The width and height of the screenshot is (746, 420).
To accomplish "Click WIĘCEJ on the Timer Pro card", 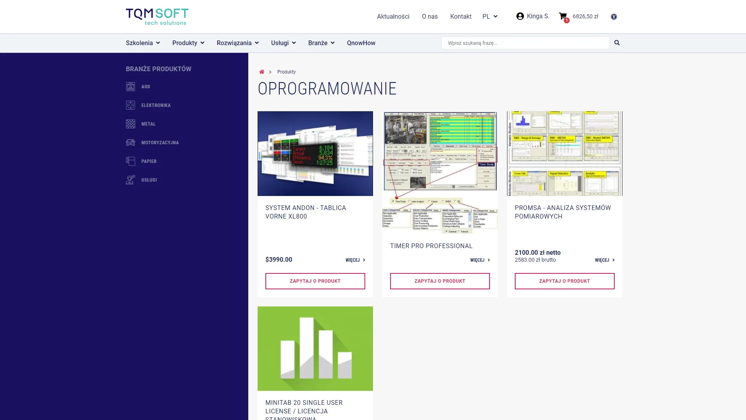I will [x=480, y=260].
